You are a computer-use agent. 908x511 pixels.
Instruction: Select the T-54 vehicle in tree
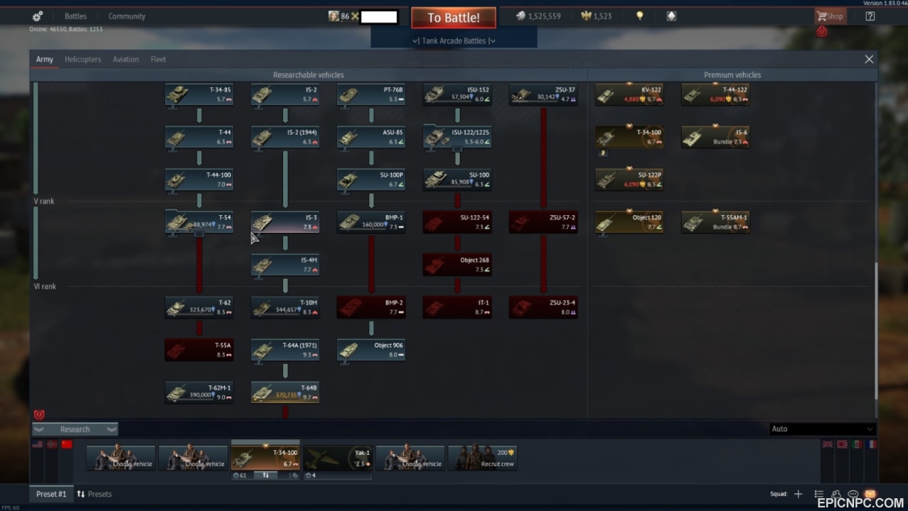click(x=199, y=222)
